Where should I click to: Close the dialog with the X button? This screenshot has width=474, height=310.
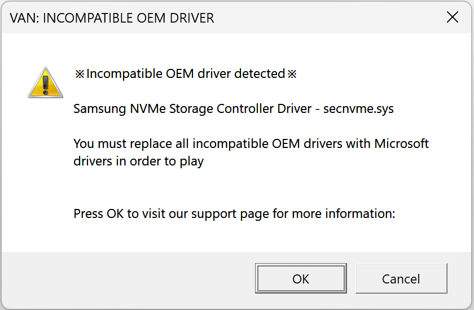coord(452,17)
